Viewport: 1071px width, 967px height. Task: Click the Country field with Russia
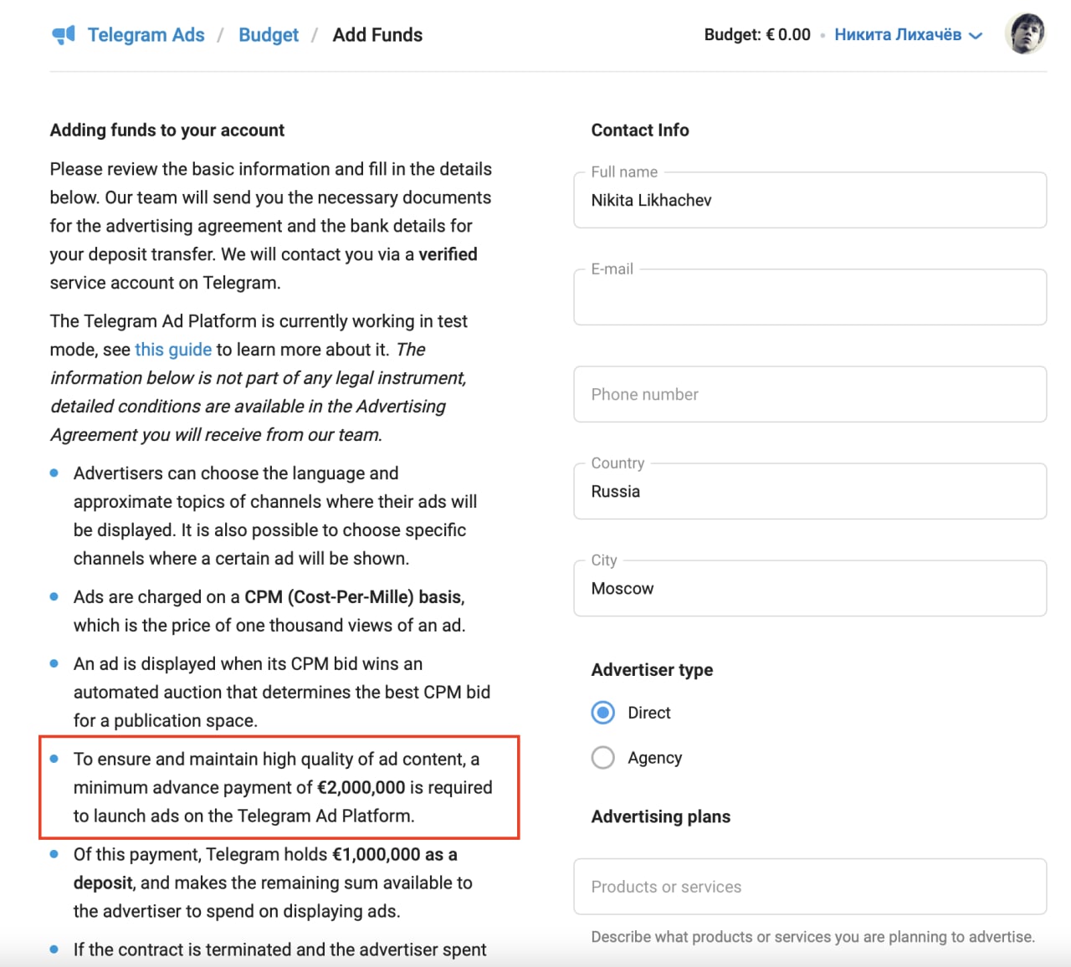point(810,491)
